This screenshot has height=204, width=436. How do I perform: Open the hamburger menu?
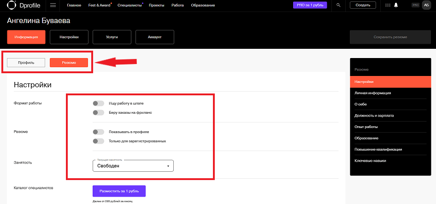click(53, 5)
